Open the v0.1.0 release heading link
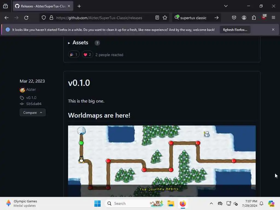The image size is (280, 210). (79, 83)
